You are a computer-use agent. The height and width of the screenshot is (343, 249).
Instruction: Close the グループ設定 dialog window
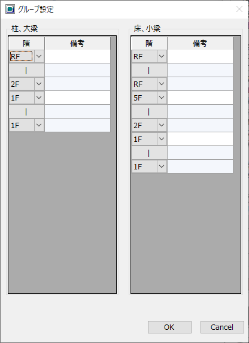click(x=239, y=9)
